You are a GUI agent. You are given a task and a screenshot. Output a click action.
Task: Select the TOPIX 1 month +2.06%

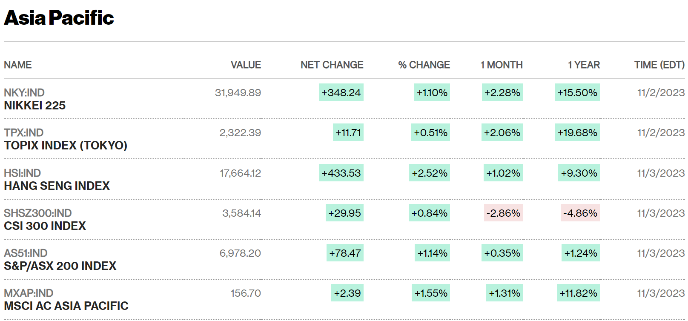(x=502, y=133)
